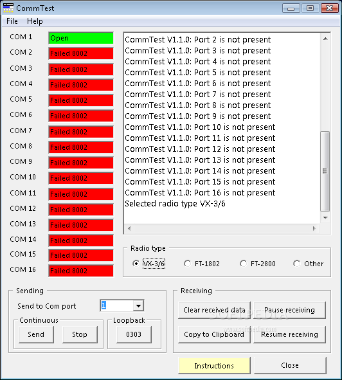Click log line 'Port 9 is not present'
The height and width of the screenshot is (380, 342).
[x=198, y=116]
